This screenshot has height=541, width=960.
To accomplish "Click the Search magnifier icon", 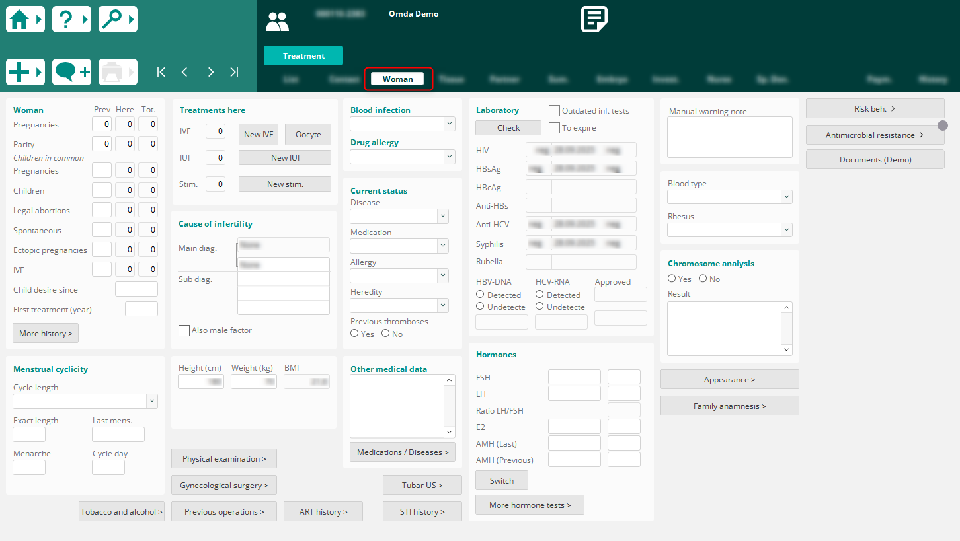I will (x=118, y=19).
